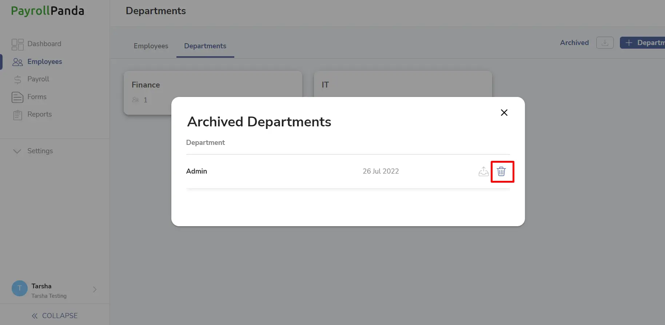Close the Archived Departments dialog
The height and width of the screenshot is (325, 665).
(x=504, y=113)
